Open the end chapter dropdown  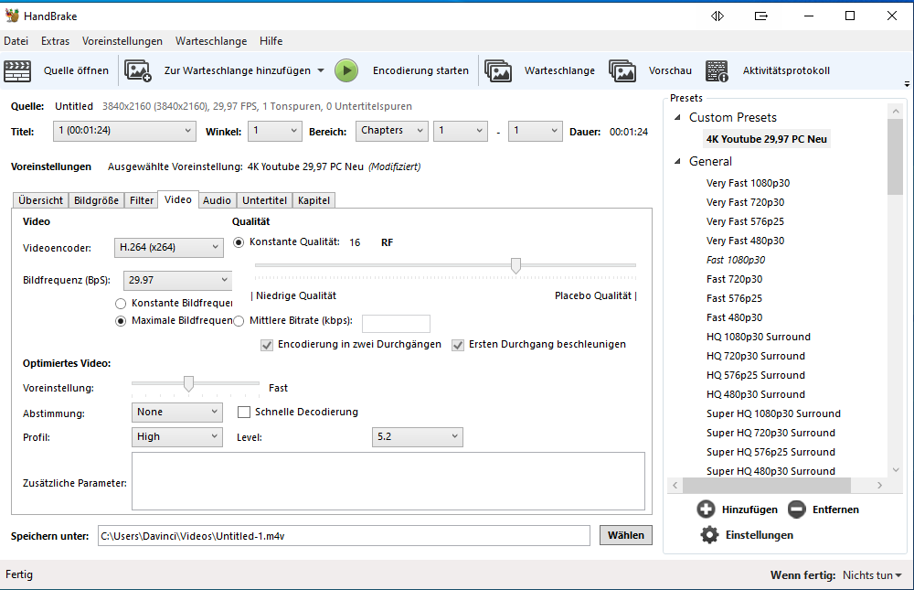tap(535, 131)
